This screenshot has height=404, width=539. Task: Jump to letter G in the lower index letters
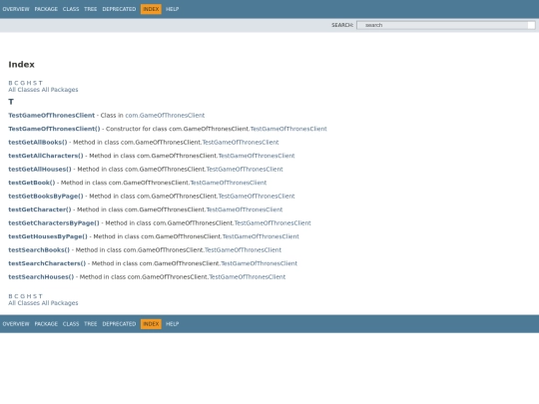pos(23,296)
